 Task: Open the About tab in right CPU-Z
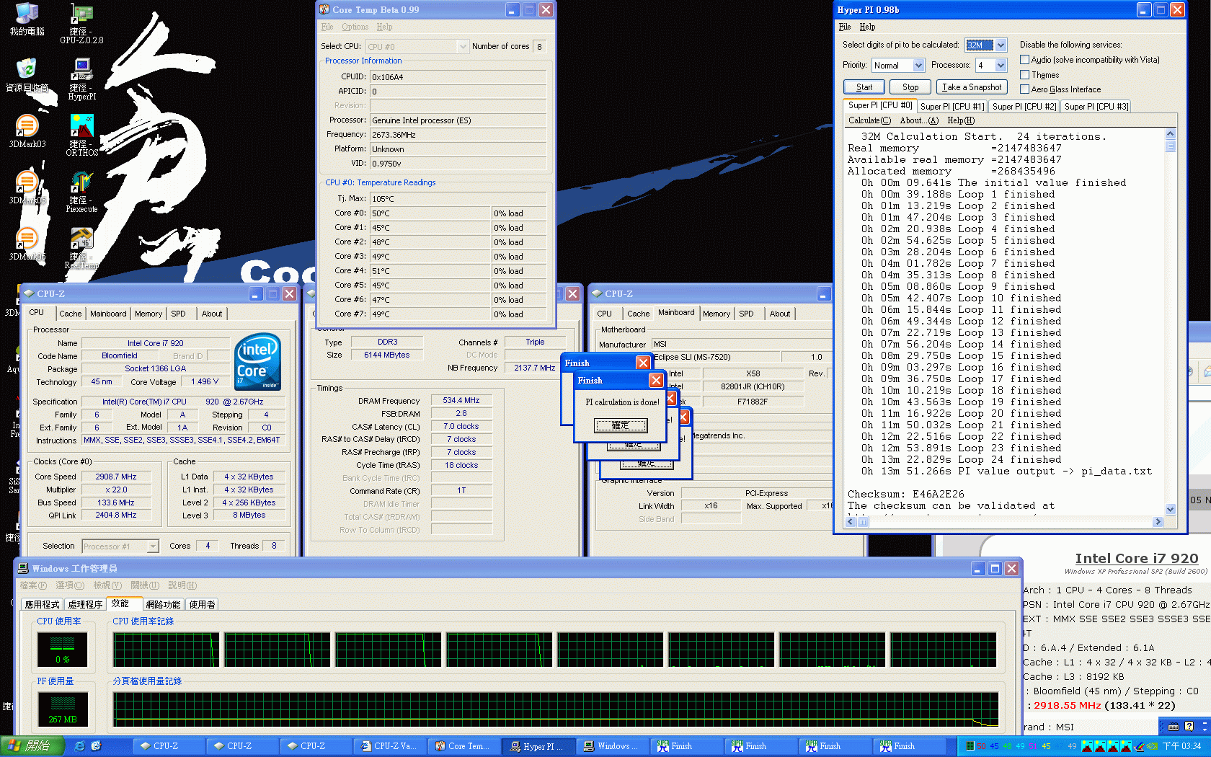tap(779, 314)
